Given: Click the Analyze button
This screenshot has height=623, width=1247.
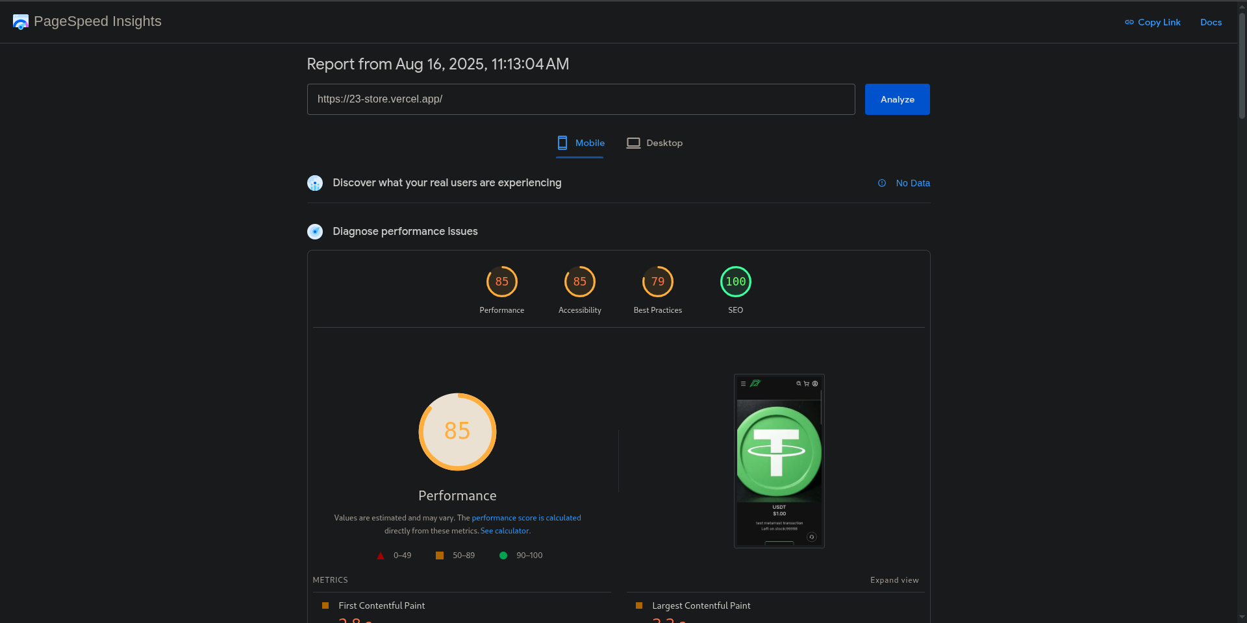Looking at the screenshot, I should coord(898,99).
